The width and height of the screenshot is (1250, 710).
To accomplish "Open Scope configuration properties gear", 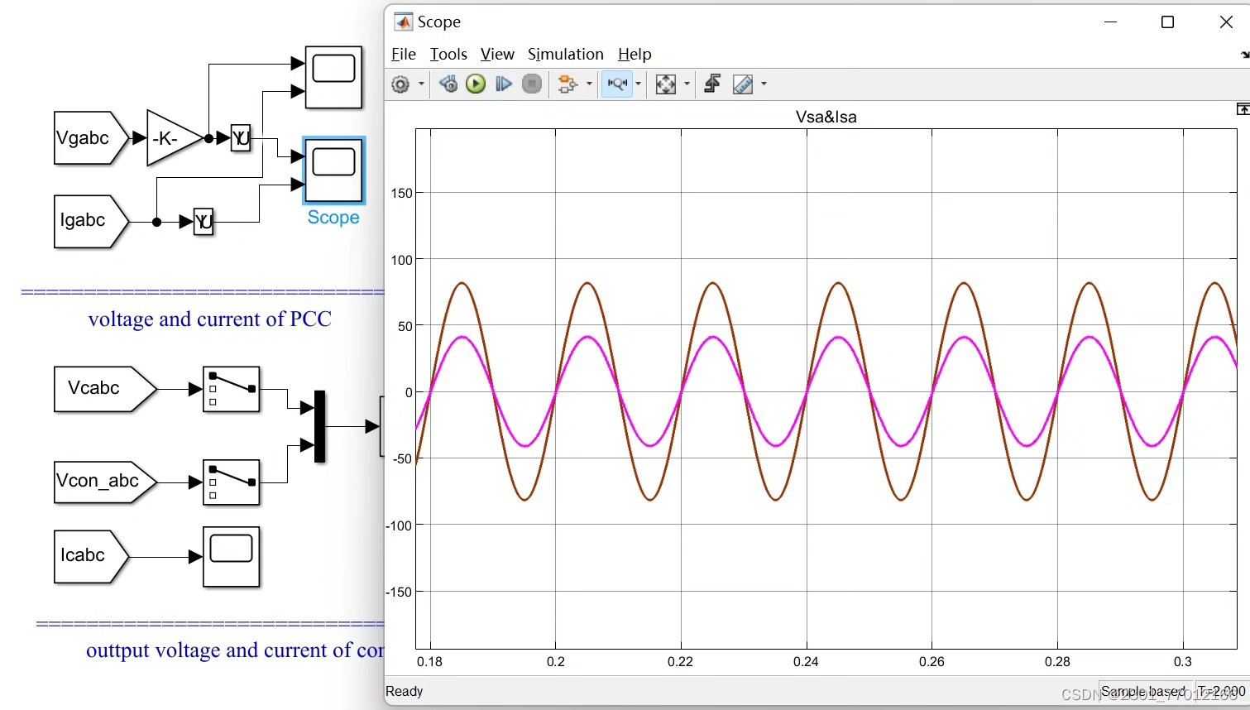I will click(x=400, y=84).
